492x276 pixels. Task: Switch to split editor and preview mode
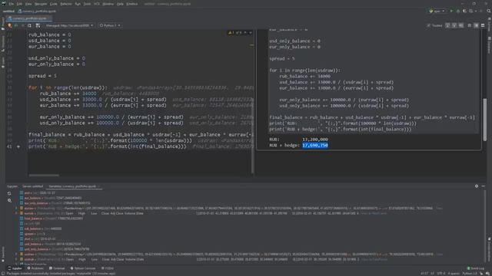coord(476,25)
